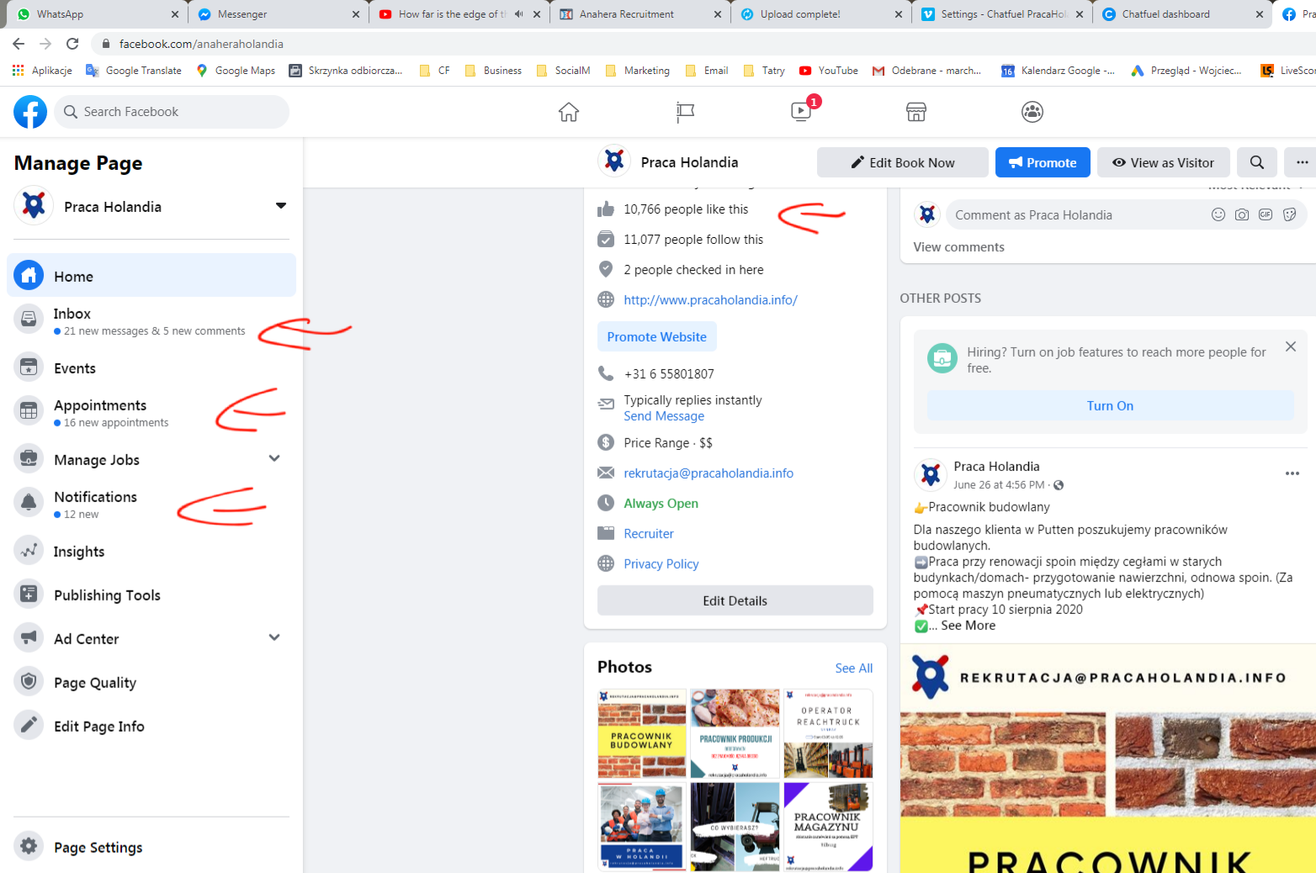Image resolution: width=1316 pixels, height=873 pixels.
Task: Click View as Visitor button
Action: point(1163,162)
